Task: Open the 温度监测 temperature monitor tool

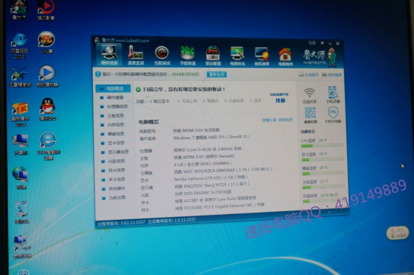Action: (136, 55)
